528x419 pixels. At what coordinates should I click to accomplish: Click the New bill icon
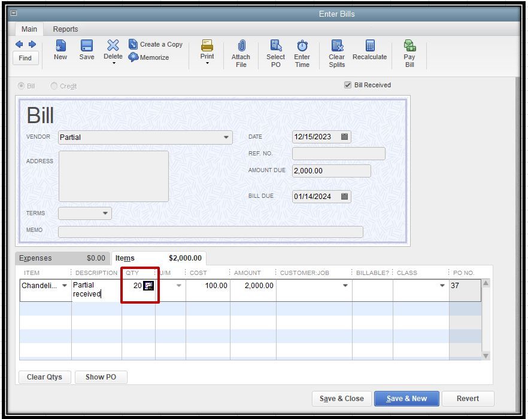60,46
